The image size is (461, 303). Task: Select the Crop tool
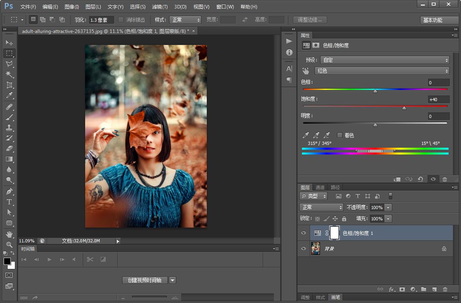[9, 85]
